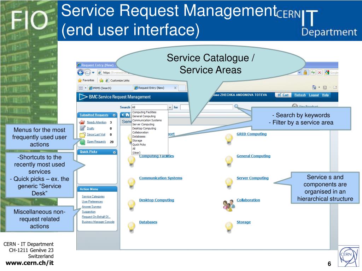362x271 pixels.
Task: Click the Logout link
Action: (x=314, y=95)
